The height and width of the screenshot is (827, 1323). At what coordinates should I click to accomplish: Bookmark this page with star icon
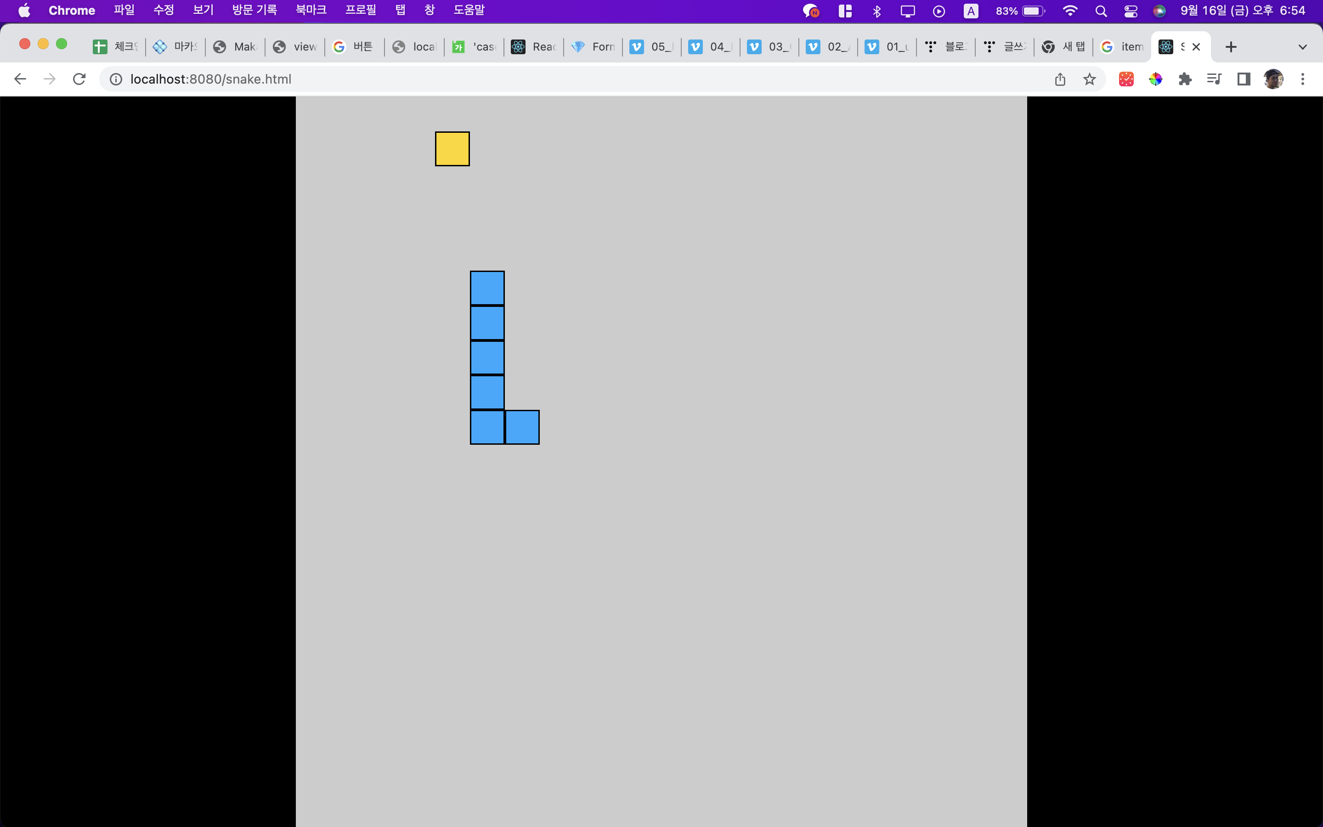coord(1090,79)
